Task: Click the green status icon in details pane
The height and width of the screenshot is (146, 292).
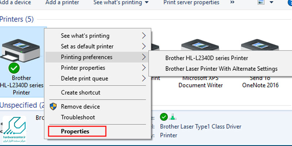Action: [x=164, y=117]
